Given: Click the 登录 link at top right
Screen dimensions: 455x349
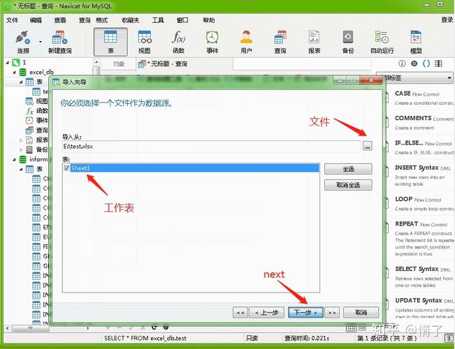Looking at the screenshot, I should coord(447,20).
